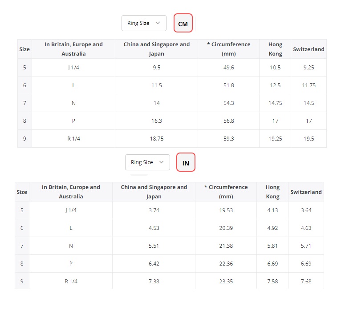Open the top Ring Size dropdown
The height and width of the screenshot is (314, 337).
point(143,23)
